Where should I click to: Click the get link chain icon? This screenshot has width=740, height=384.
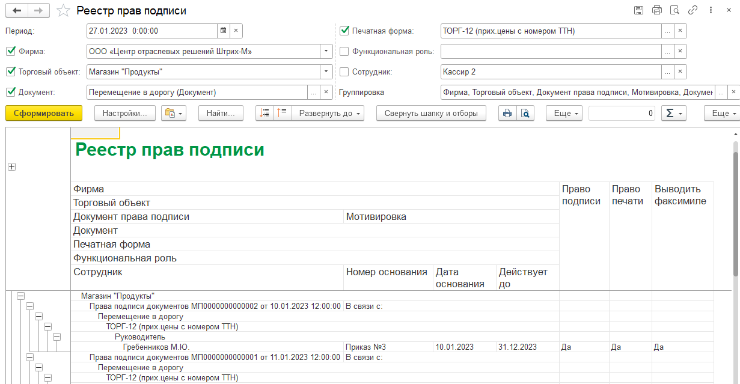click(x=693, y=10)
